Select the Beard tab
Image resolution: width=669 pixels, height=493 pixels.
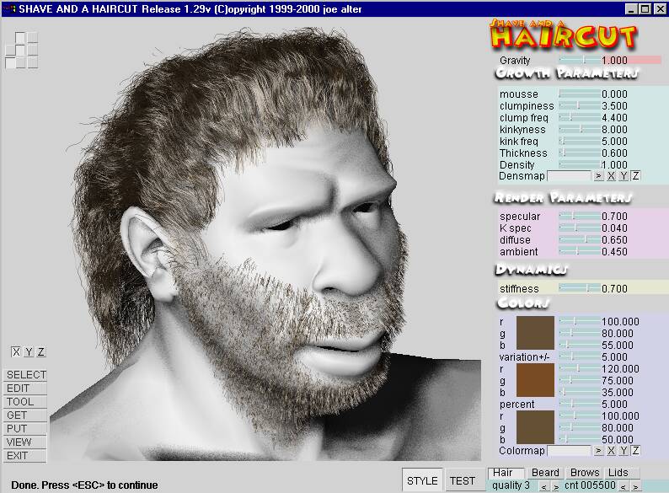(545, 473)
